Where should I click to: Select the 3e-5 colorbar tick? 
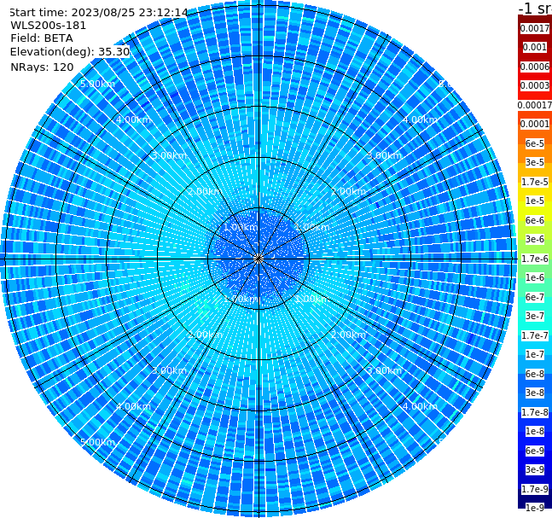click(535, 162)
